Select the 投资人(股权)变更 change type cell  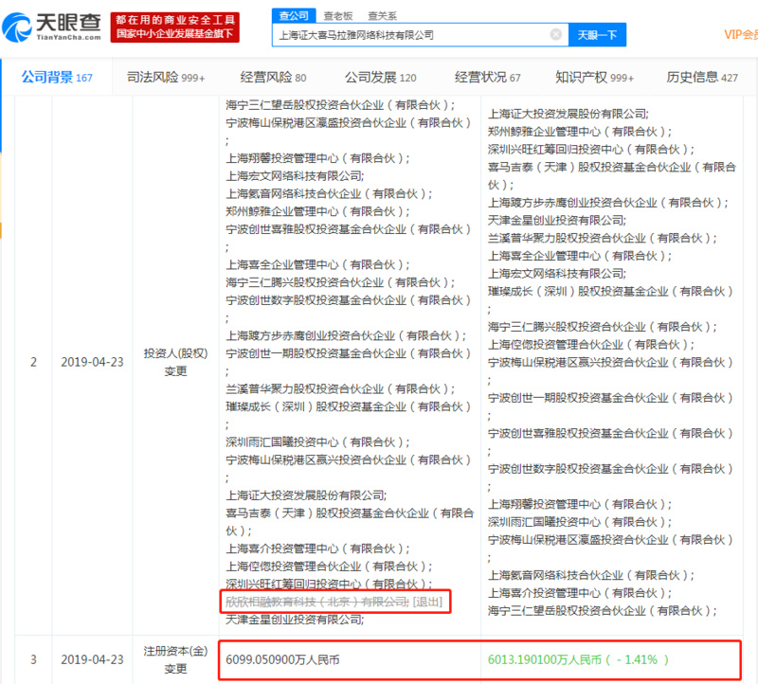175,362
